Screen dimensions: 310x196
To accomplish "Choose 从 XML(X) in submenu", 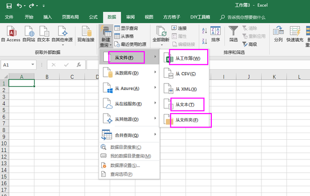I will (184, 89).
